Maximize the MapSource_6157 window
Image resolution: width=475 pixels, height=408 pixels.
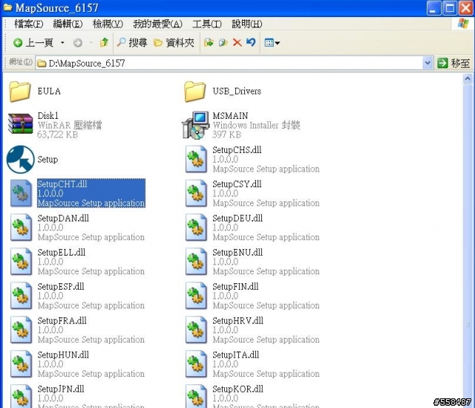(450, 8)
